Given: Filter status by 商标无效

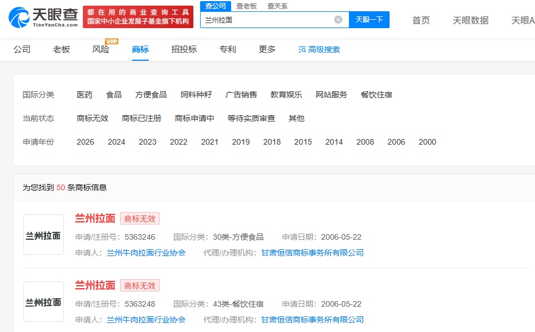Looking at the screenshot, I should 92,118.
